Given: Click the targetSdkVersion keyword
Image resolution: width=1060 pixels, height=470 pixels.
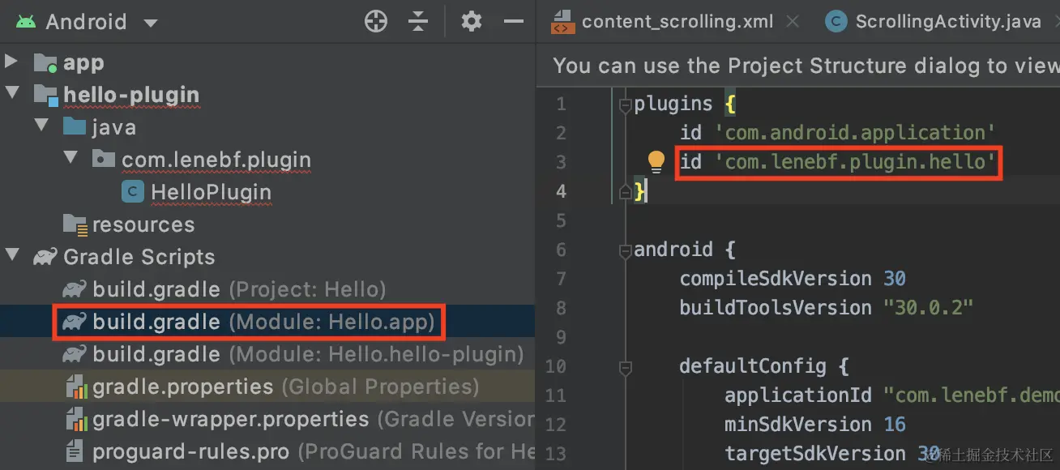Looking at the screenshot, I should (x=815, y=454).
